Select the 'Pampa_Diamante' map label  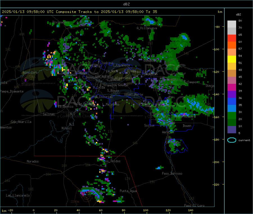[x=12, y=91]
